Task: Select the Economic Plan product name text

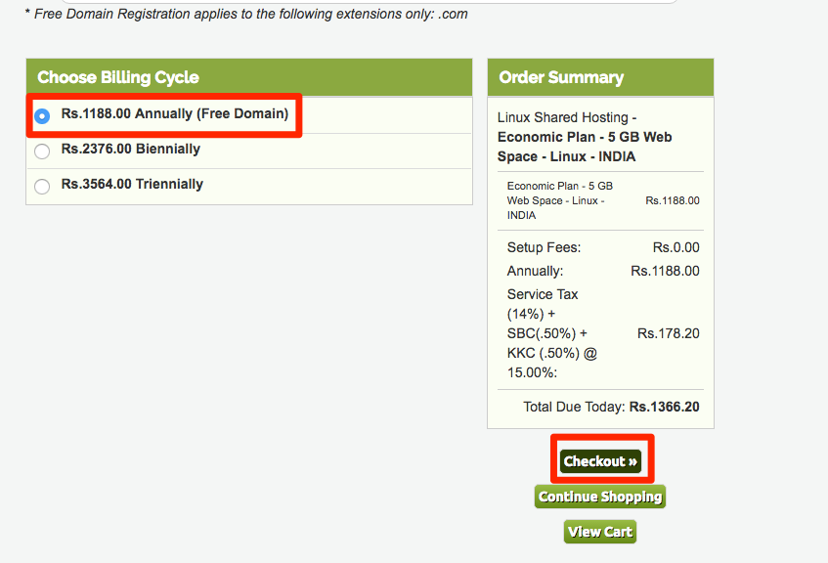Action: (x=585, y=137)
